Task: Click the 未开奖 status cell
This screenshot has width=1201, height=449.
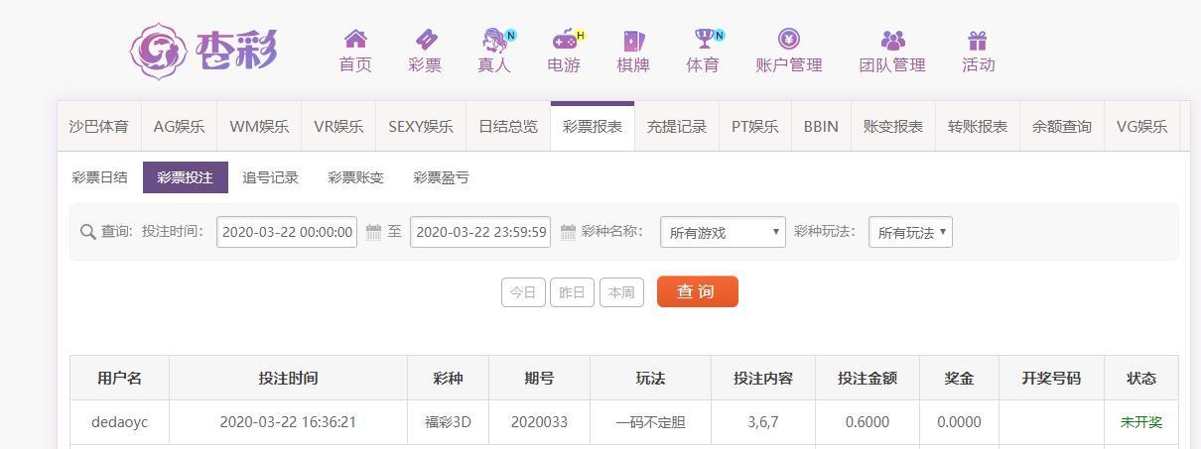Action: click(x=1141, y=422)
